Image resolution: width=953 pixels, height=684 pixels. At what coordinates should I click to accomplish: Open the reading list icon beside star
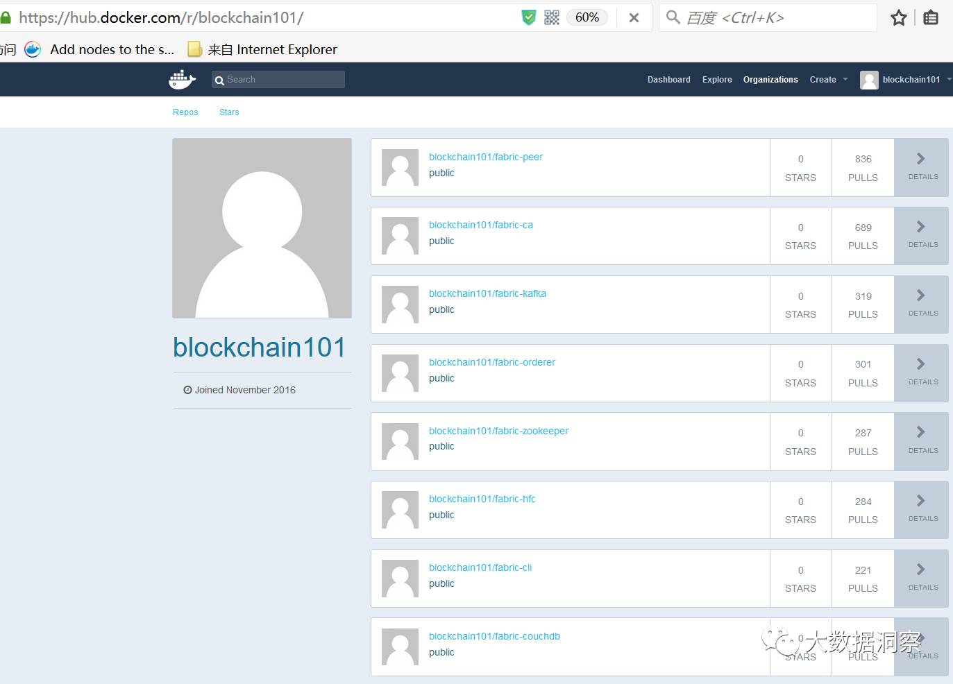pyautogui.click(x=931, y=18)
